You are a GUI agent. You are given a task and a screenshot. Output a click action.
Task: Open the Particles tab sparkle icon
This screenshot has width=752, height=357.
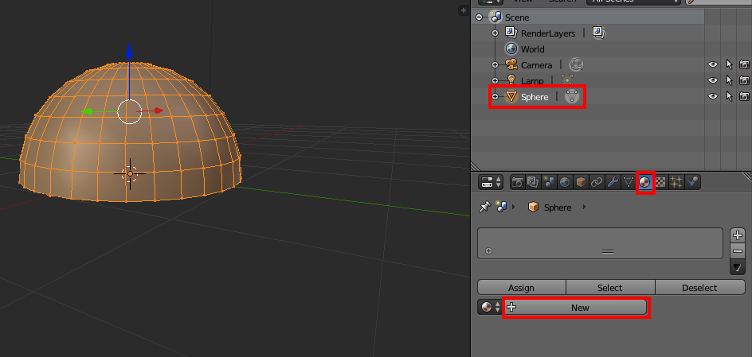[676, 182]
